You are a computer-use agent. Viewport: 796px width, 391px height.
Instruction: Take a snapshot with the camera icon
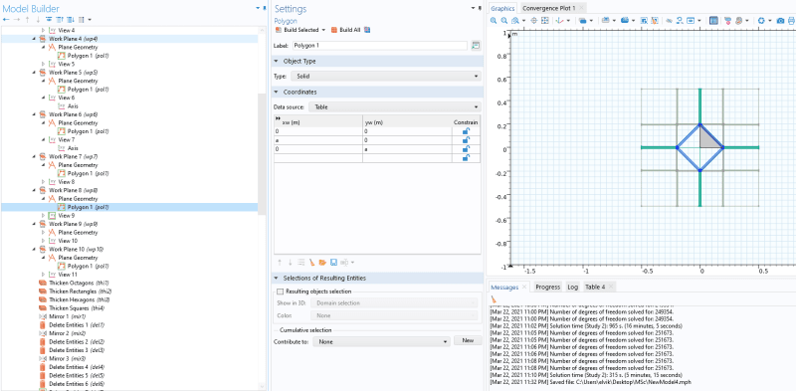(x=781, y=21)
